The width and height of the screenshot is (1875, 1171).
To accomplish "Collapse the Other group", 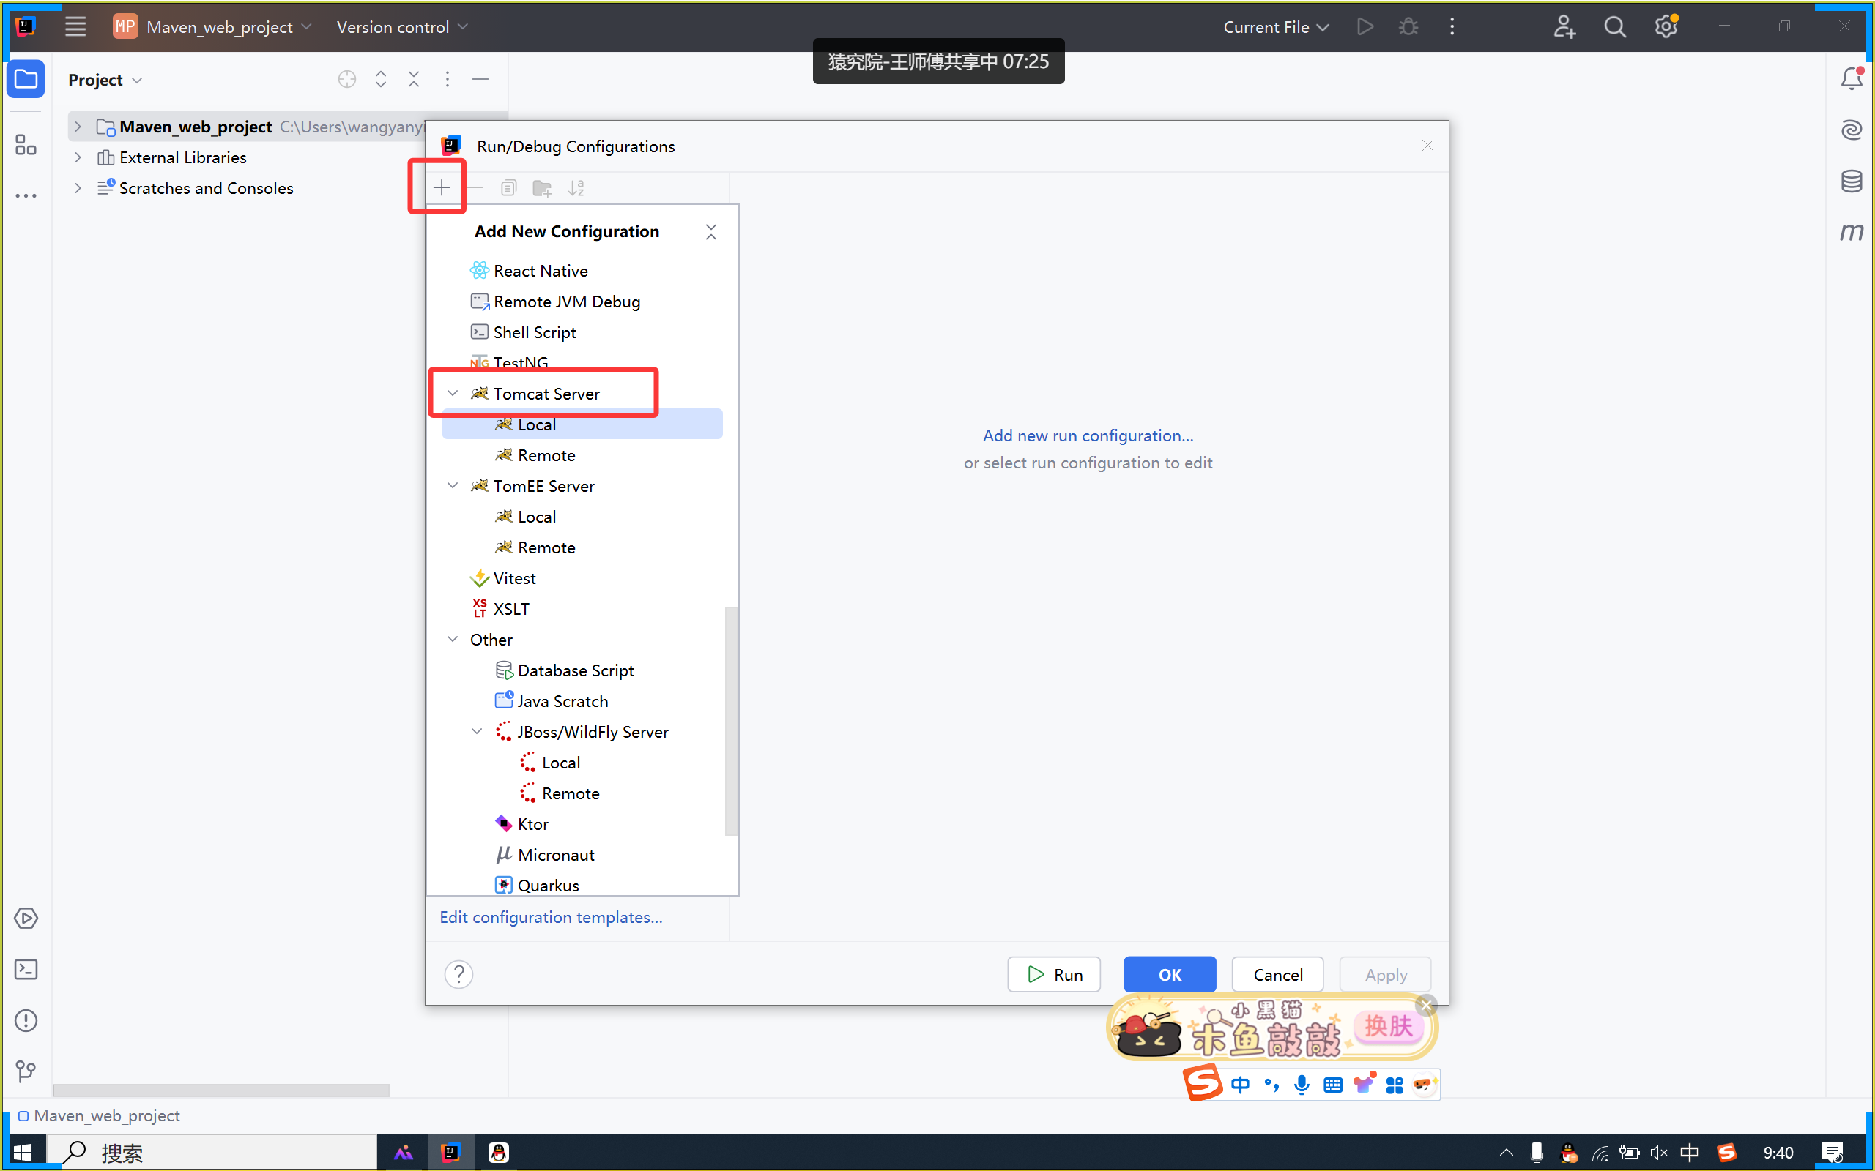I will (453, 639).
